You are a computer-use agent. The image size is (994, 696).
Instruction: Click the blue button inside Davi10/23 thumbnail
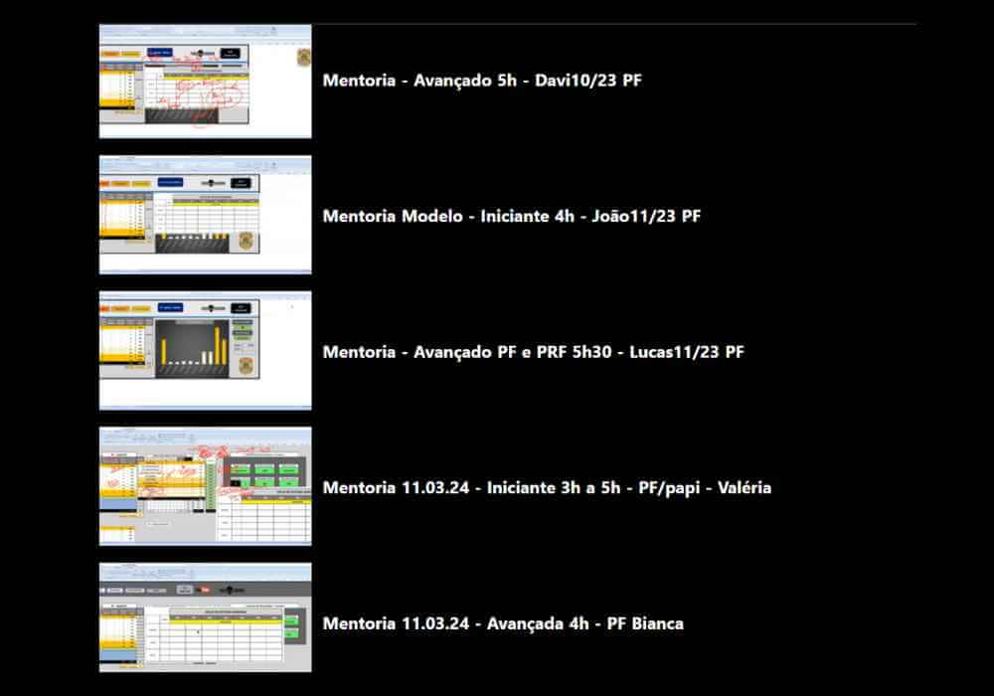point(159,53)
